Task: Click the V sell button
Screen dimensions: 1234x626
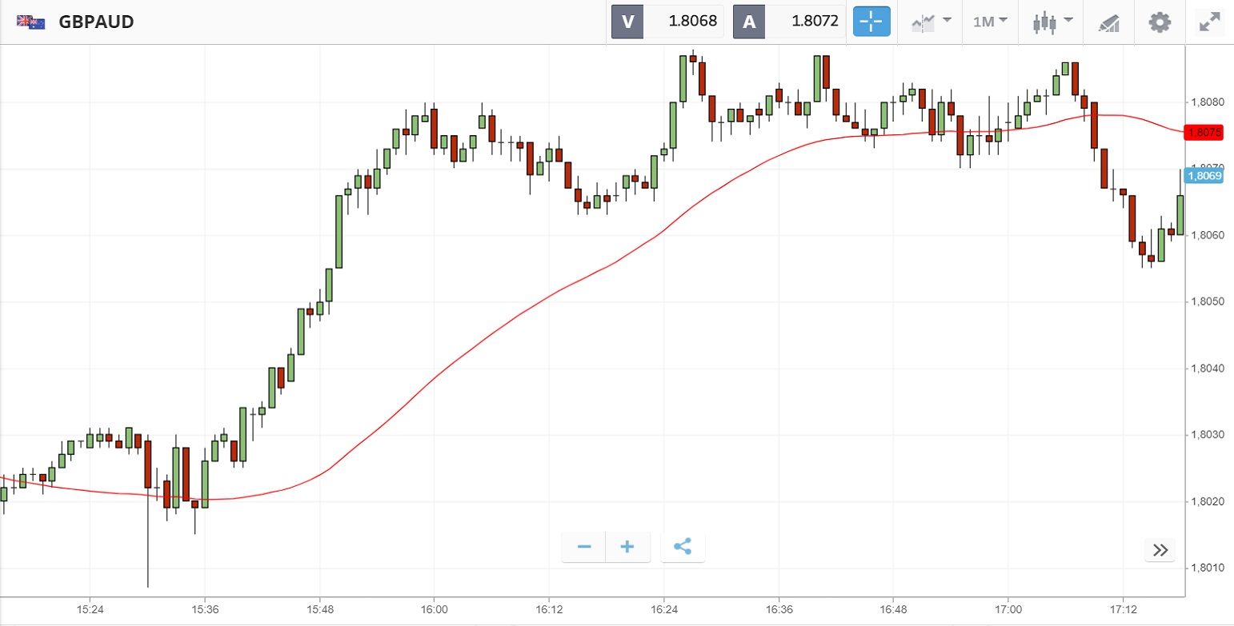Action: pos(627,22)
